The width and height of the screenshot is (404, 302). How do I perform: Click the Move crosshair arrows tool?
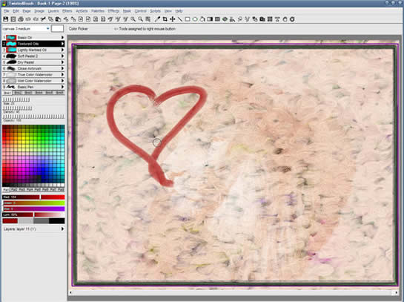click(173, 19)
